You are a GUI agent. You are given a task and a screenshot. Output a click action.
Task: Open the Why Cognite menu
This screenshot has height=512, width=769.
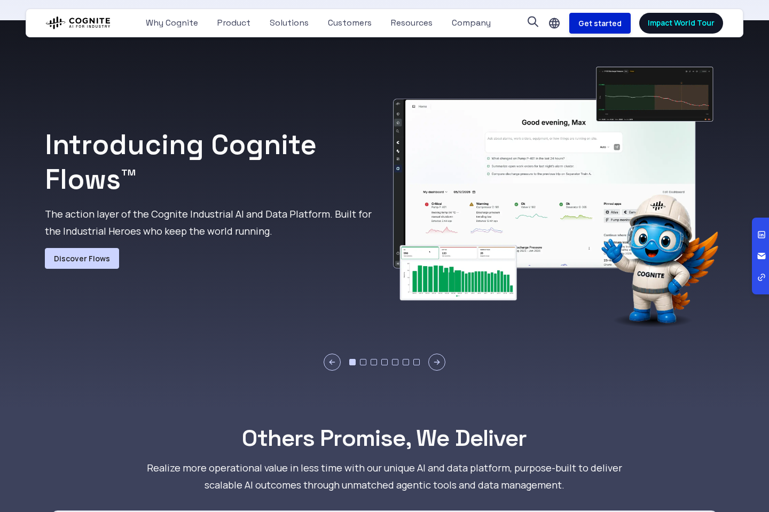coord(172,23)
